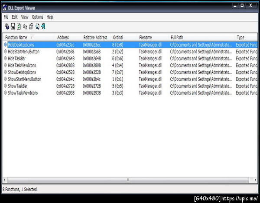Click the Exit door toolbar icon
Screen dimensions: 260x203
pyautogui.click(x=43, y=26)
